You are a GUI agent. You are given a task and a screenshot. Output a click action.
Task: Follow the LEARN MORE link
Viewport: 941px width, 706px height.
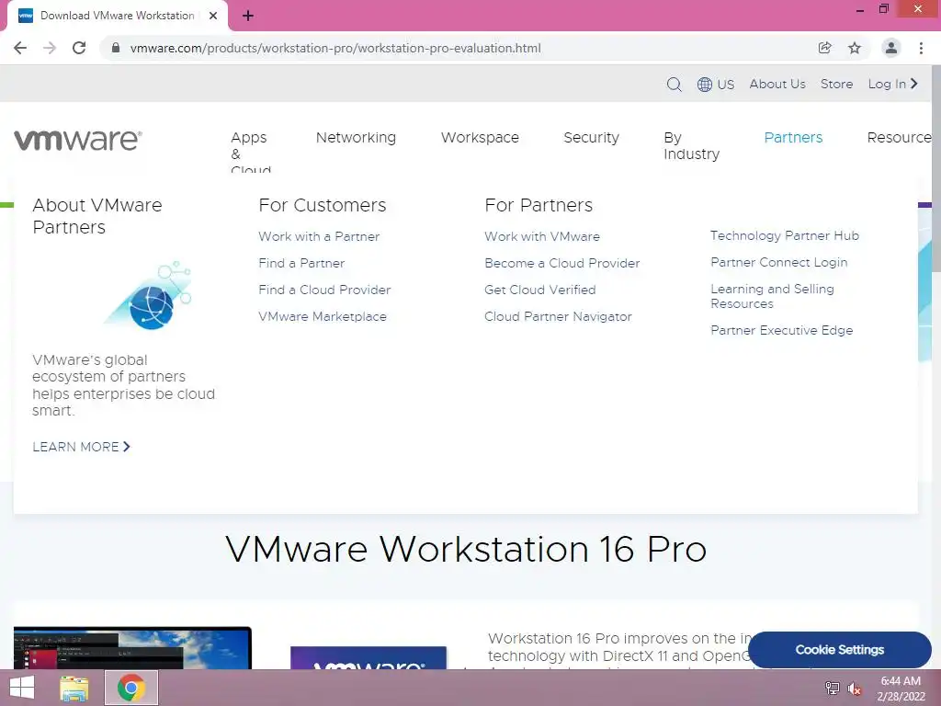(81, 447)
